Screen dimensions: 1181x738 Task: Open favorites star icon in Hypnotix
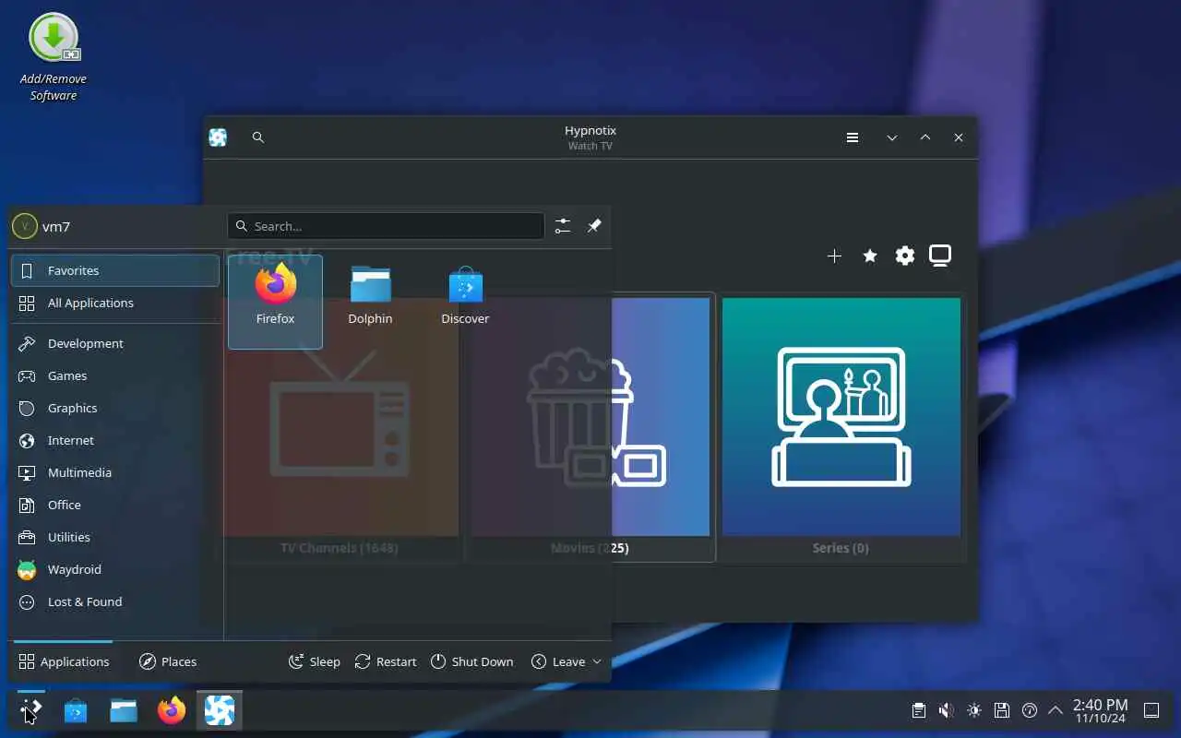869,256
